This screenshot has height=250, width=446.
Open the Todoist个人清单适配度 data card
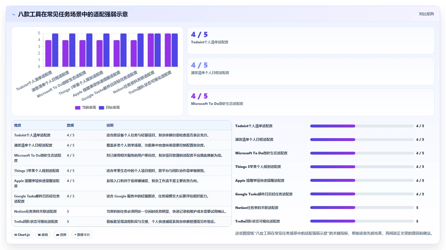click(x=311, y=40)
